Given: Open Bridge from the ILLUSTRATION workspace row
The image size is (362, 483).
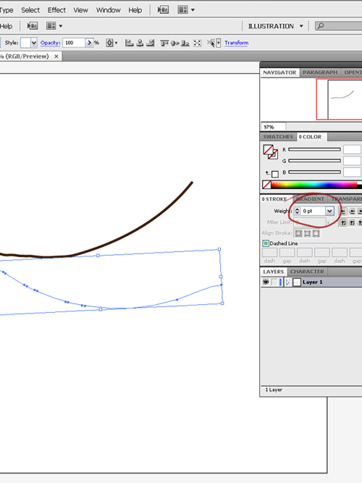Looking at the screenshot, I should click(33, 26).
